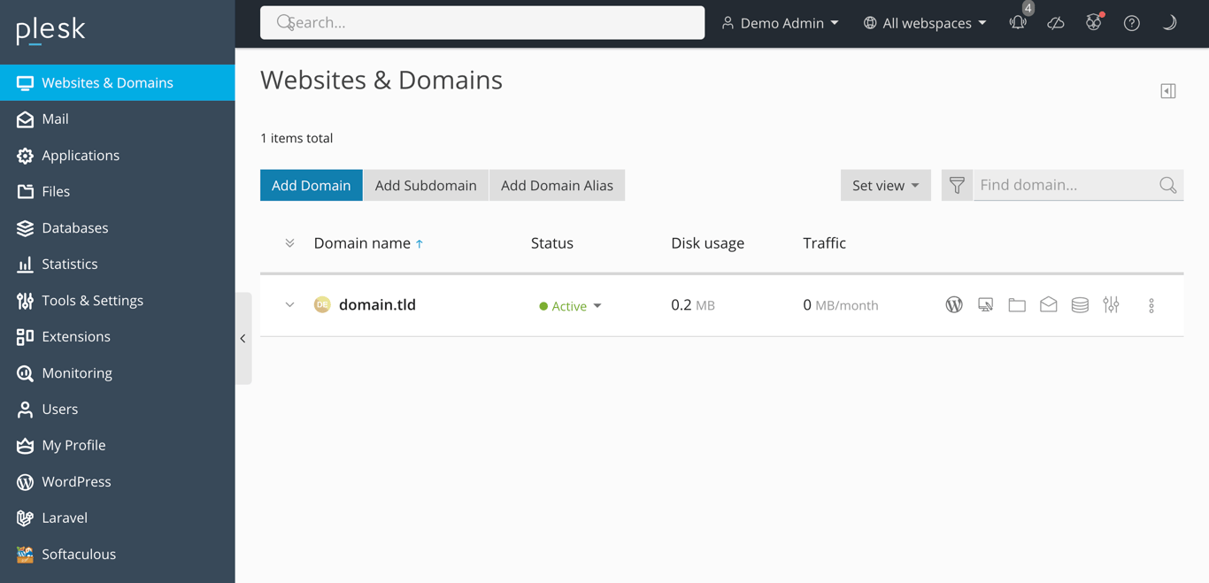Launch the website editor icon for domain.tld
1209x583 pixels.
click(x=985, y=304)
